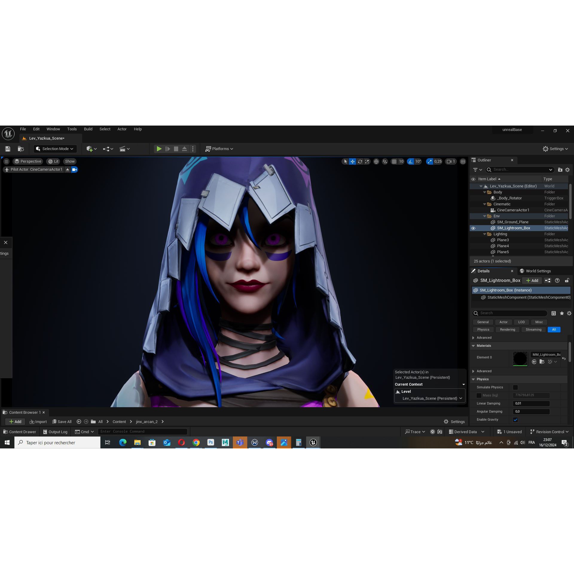
Task: Activate the Rotate gizmo tool
Action: pyautogui.click(x=360, y=161)
